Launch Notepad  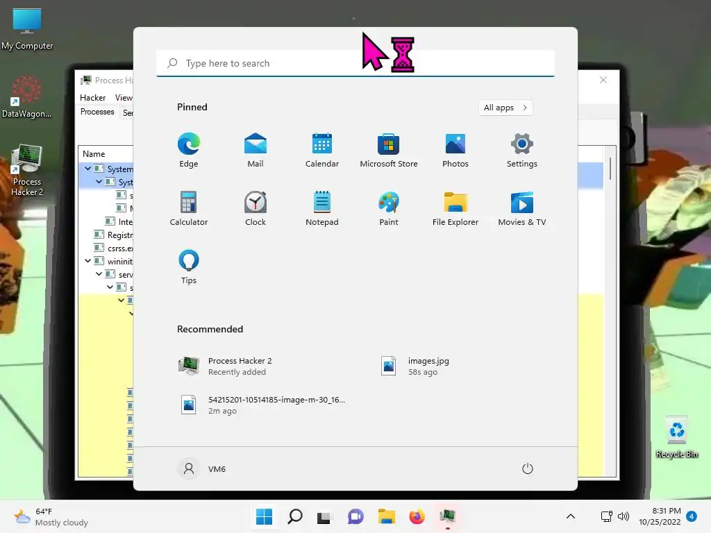point(322,208)
